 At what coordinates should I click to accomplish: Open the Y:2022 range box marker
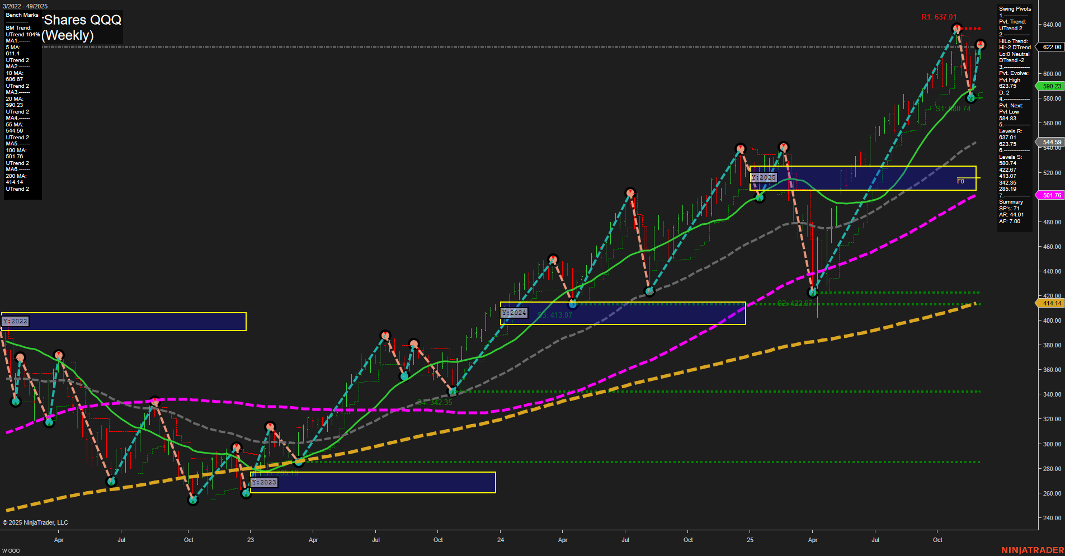coord(15,321)
